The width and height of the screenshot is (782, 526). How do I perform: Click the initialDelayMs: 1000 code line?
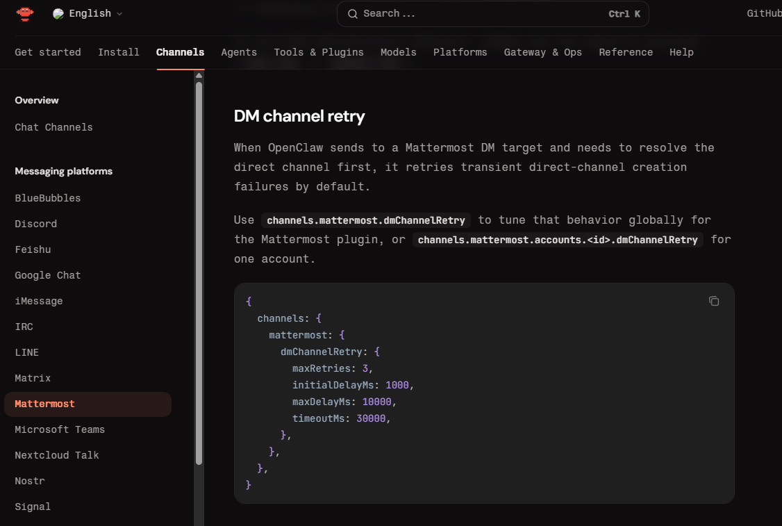(353, 385)
